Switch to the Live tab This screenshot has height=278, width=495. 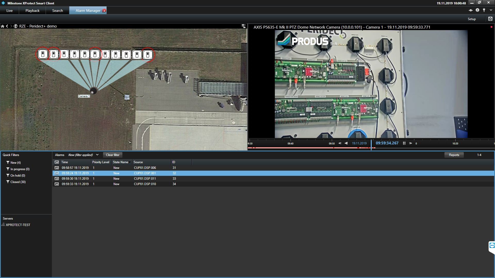coord(10,11)
